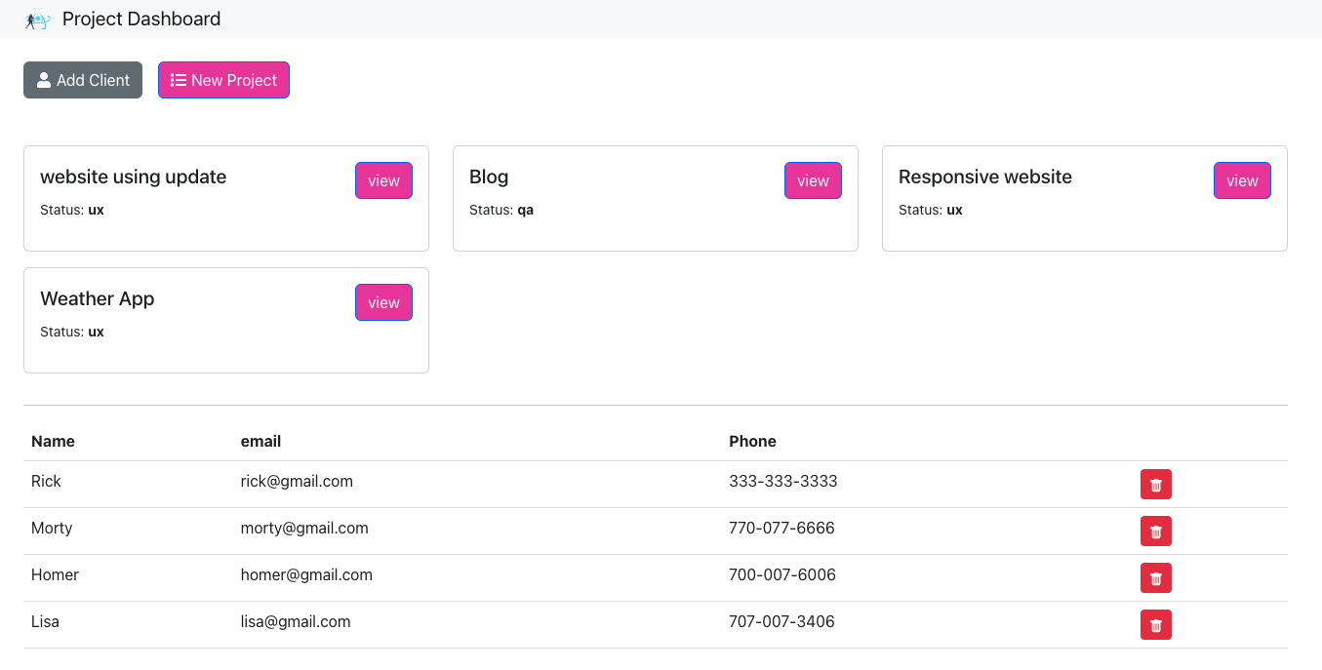View the Weather App project
Viewport: 1322px width, 670px height.
coord(383,302)
